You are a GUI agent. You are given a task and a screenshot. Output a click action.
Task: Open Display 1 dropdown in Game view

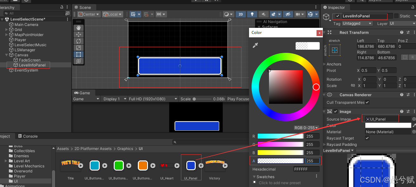[x=114, y=99]
